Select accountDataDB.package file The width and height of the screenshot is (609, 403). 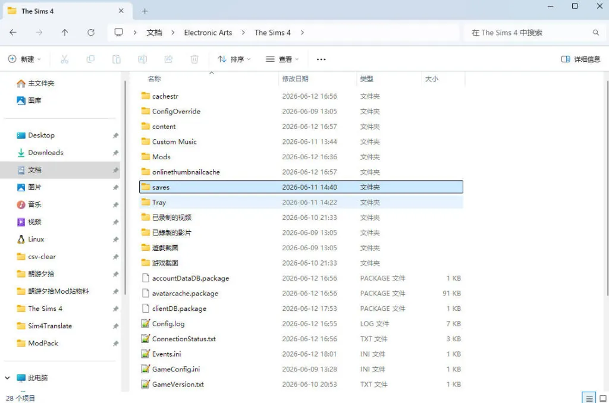(301, 278)
